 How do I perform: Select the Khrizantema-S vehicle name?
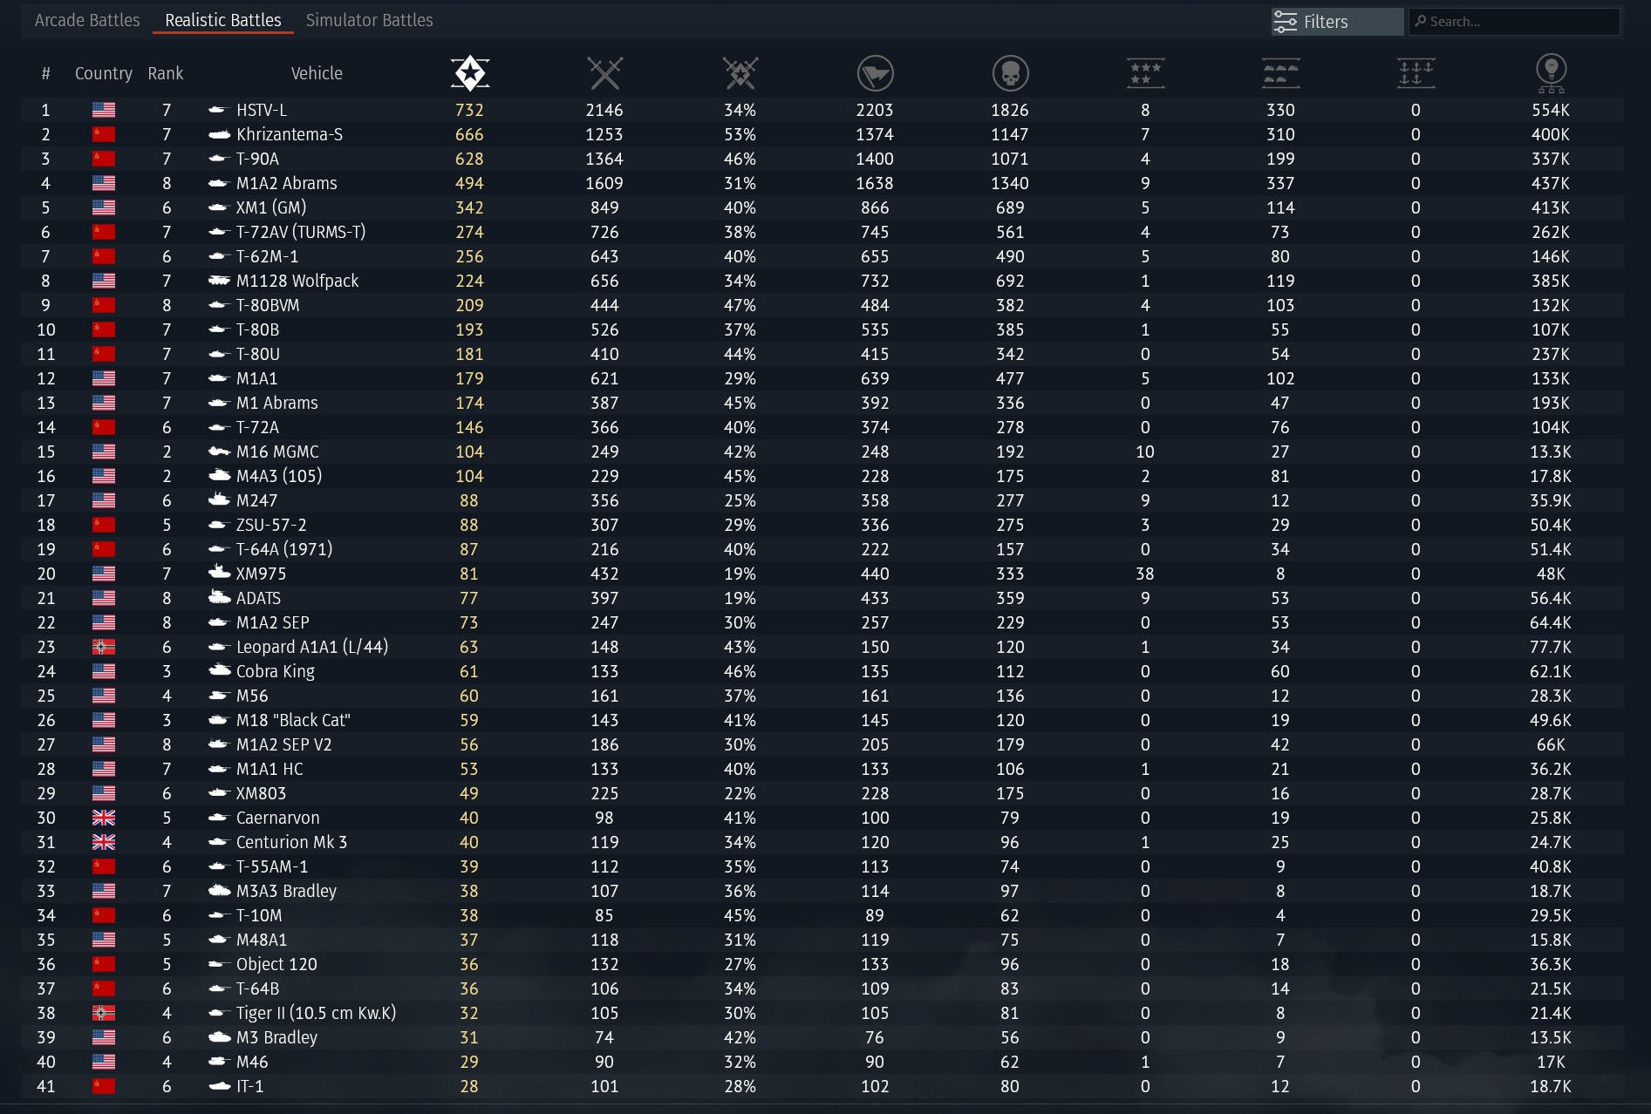tap(290, 134)
